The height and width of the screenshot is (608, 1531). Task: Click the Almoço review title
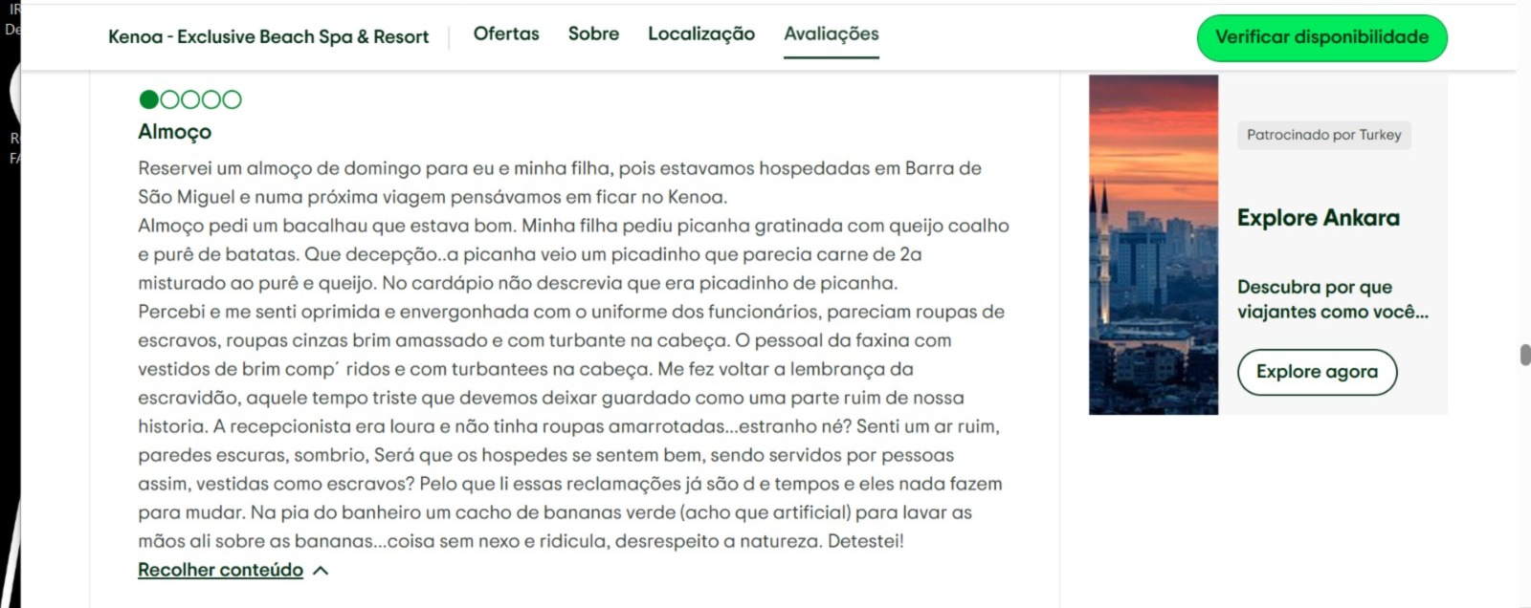(174, 132)
